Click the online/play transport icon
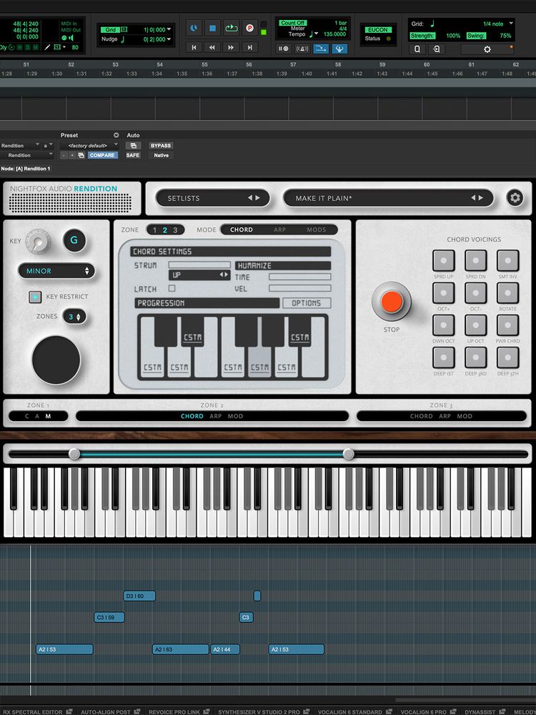The width and height of the screenshot is (536, 715). pyautogui.click(x=194, y=29)
